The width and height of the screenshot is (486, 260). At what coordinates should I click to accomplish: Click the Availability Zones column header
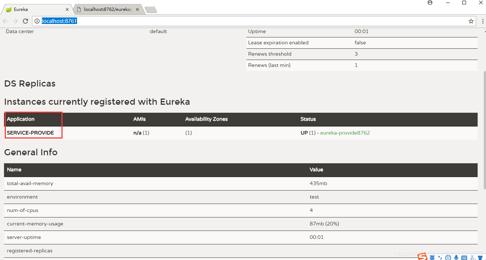[206, 119]
